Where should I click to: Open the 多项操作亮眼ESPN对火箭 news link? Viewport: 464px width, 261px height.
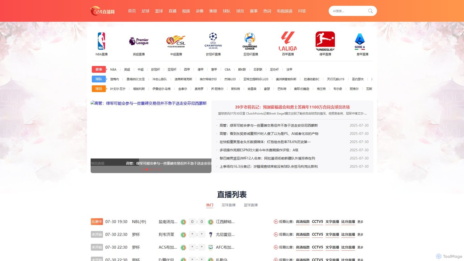[259, 150]
